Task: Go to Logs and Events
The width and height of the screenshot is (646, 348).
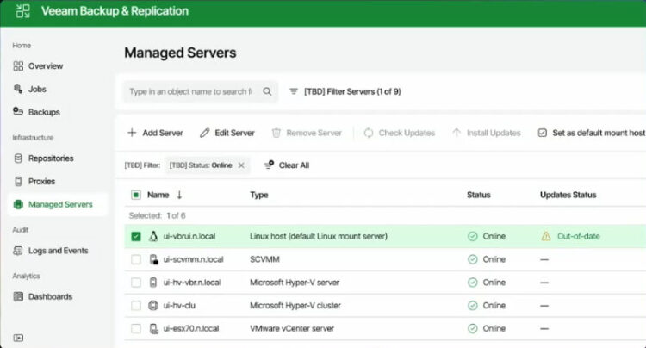Action: click(x=57, y=251)
